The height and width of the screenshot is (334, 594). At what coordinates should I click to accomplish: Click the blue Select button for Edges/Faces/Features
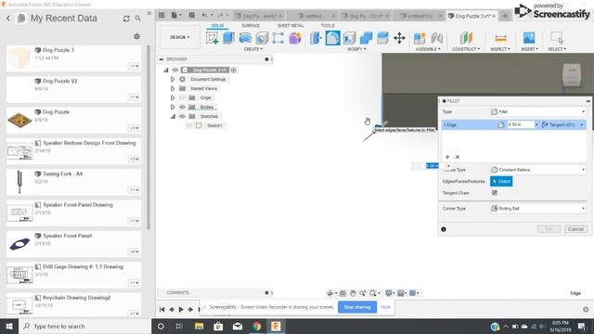pos(501,182)
